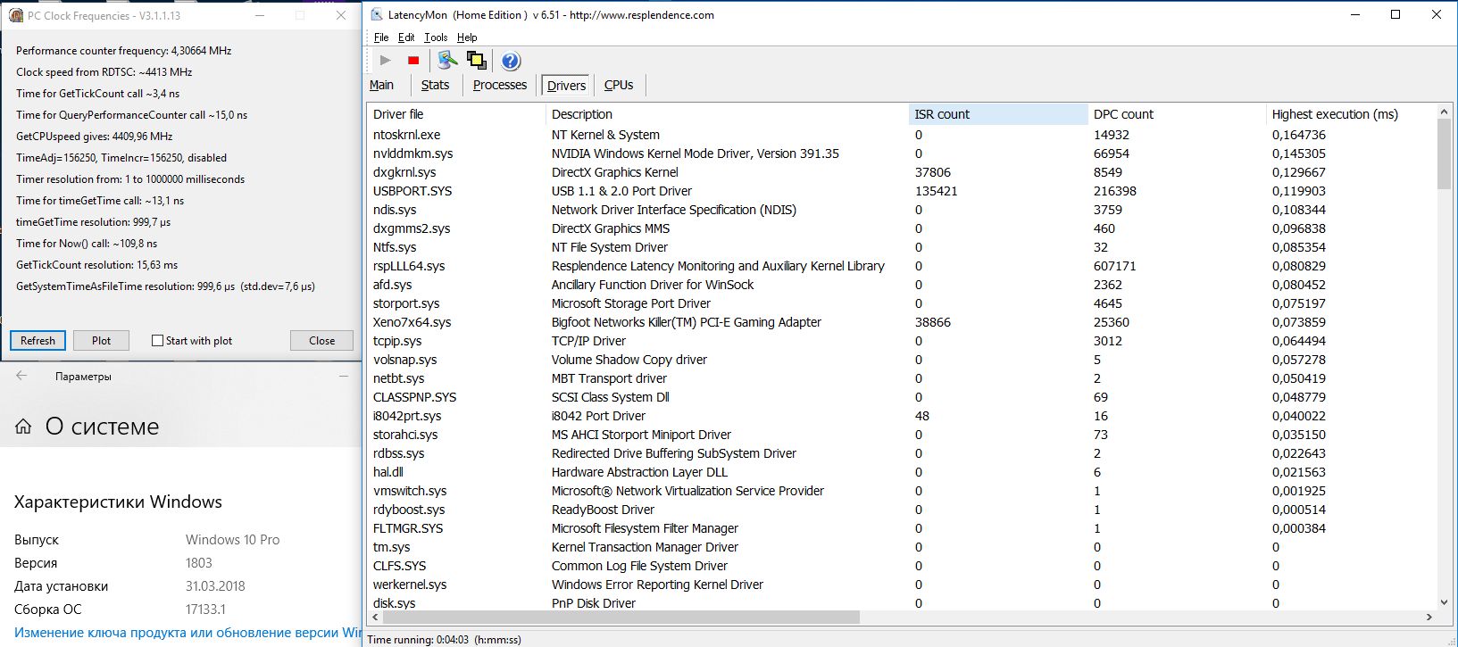Select the ntoskrnl.exe driver row
This screenshot has width=1458, height=647.
pyautogui.click(x=902, y=135)
